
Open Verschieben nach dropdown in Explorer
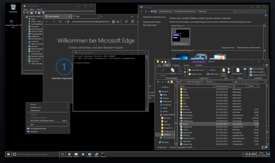pyautogui.click(x=197, y=70)
